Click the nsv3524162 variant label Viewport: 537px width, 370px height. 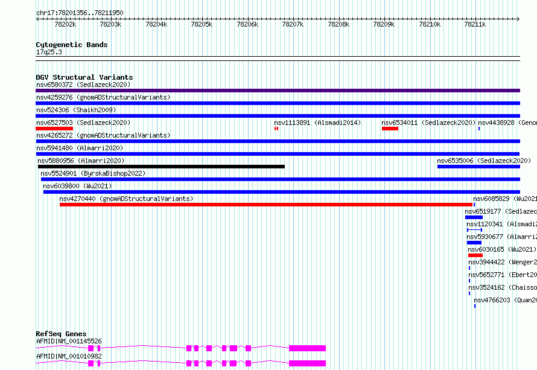tap(503, 287)
